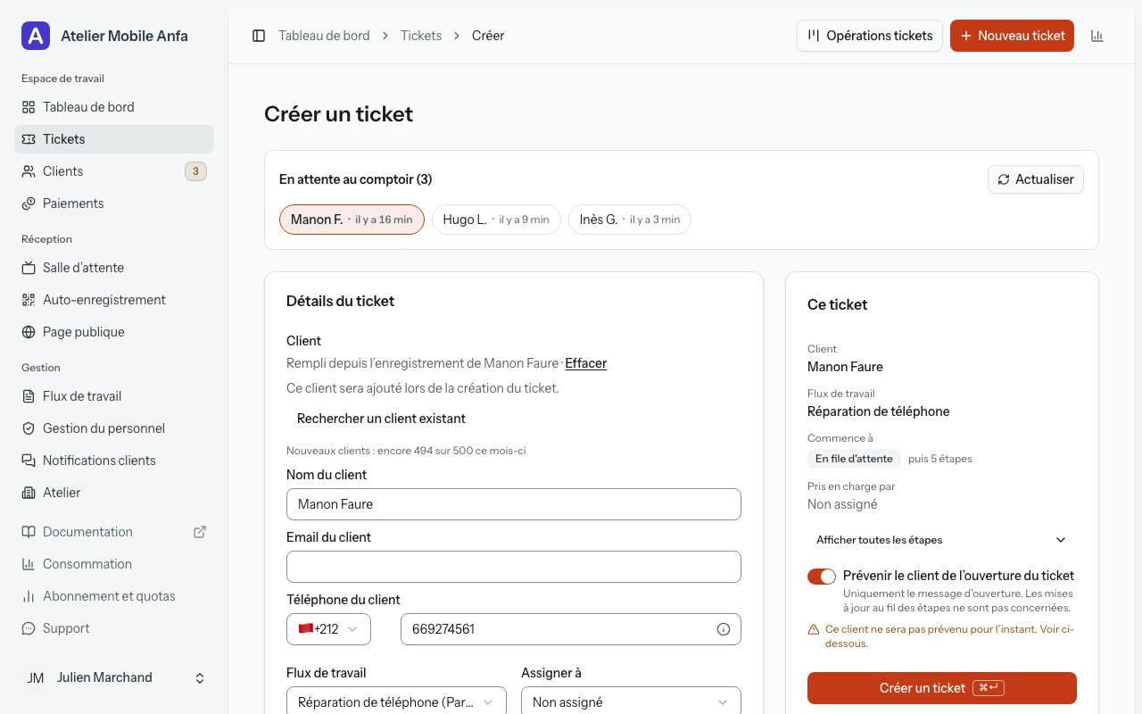The image size is (1142, 714).
Task: Open Tickets in the sidebar
Action: point(114,139)
